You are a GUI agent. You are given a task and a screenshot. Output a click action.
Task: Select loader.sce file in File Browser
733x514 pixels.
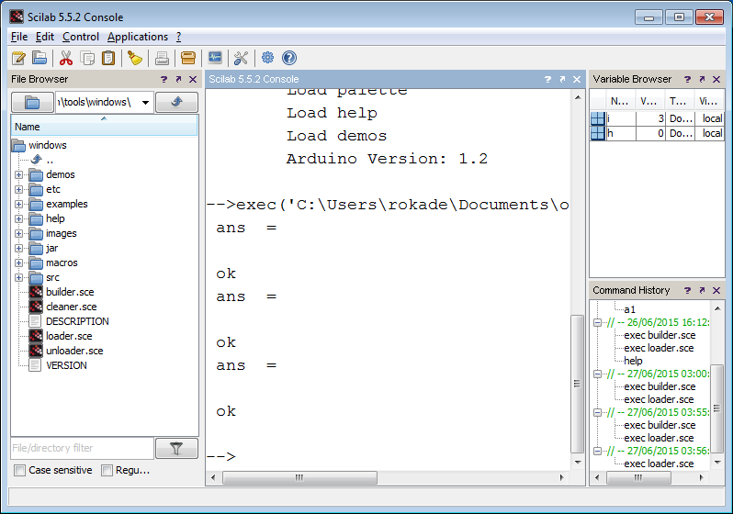pos(69,336)
